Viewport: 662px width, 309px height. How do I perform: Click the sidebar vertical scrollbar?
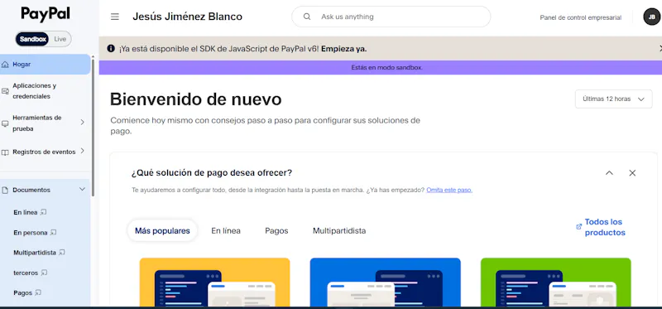pos(93,127)
